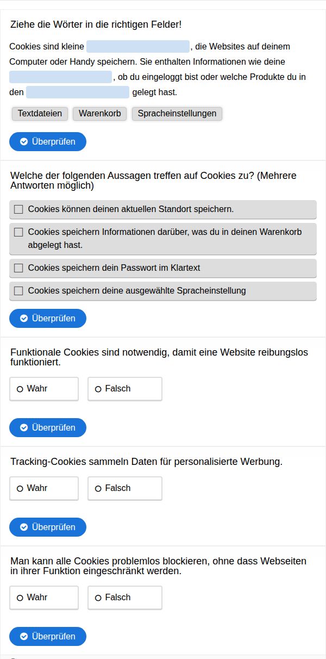
Task: Enable the 'ausgewählte Spracheinstellung' checkbox option
Action: pyautogui.click(x=18, y=291)
